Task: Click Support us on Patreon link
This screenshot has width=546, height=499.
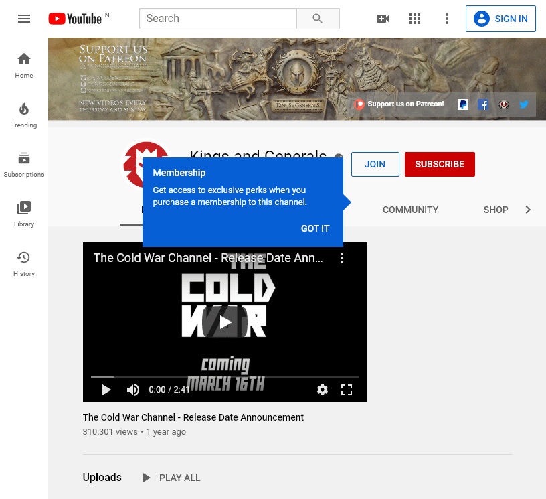Action: click(399, 104)
